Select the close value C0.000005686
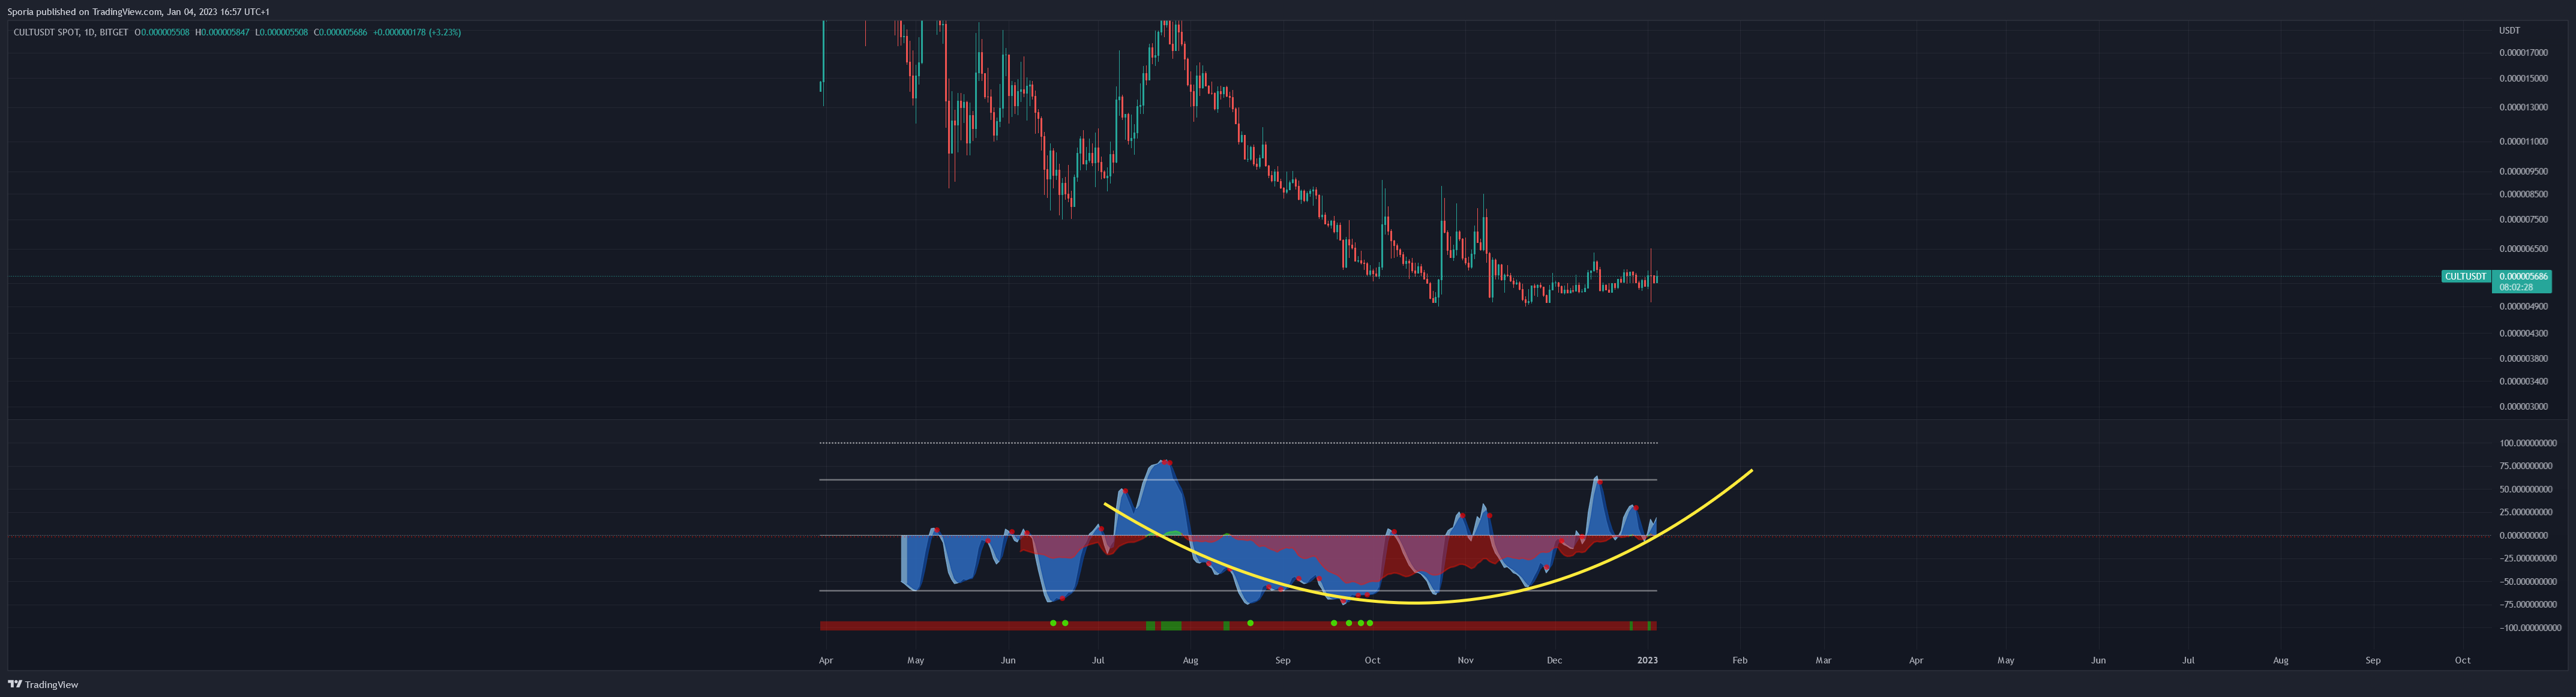 coord(340,32)
